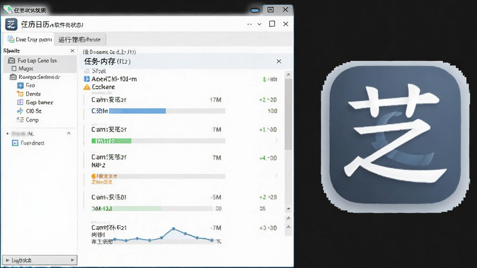Select the 'Gap barner' tree item label
477x268 pixels.
[39, 102]
